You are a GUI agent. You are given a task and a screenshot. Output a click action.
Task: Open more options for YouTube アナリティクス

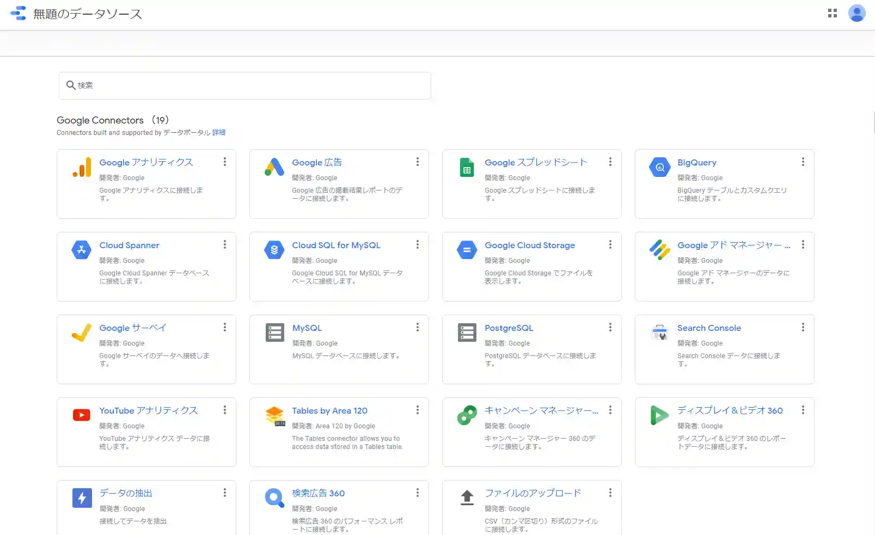click(x=224, y=410)
